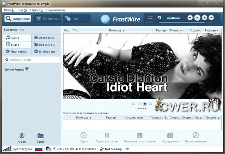Sort downloads by Исполнители column
The width and height of the screenshot is (225, 154).
[x=133, y=118]
